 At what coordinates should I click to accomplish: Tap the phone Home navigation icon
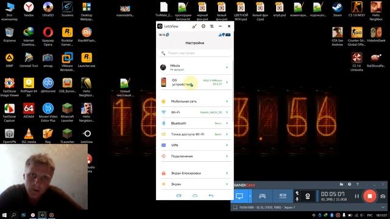pyautogui.click(x=195, y=196)
